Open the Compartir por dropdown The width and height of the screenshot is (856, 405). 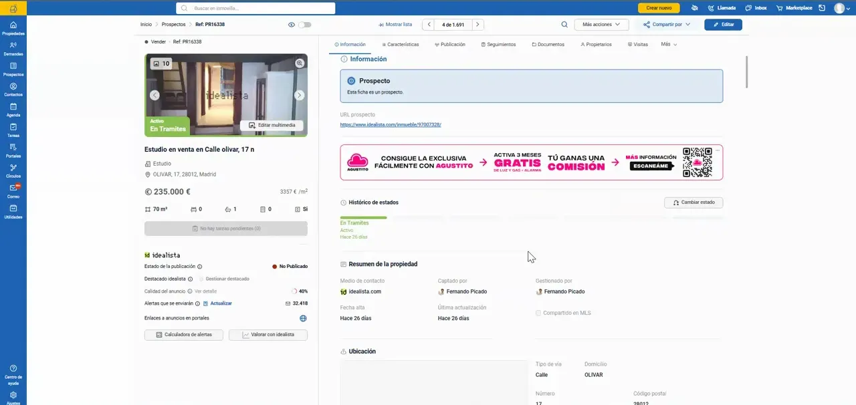coord(667,24)
